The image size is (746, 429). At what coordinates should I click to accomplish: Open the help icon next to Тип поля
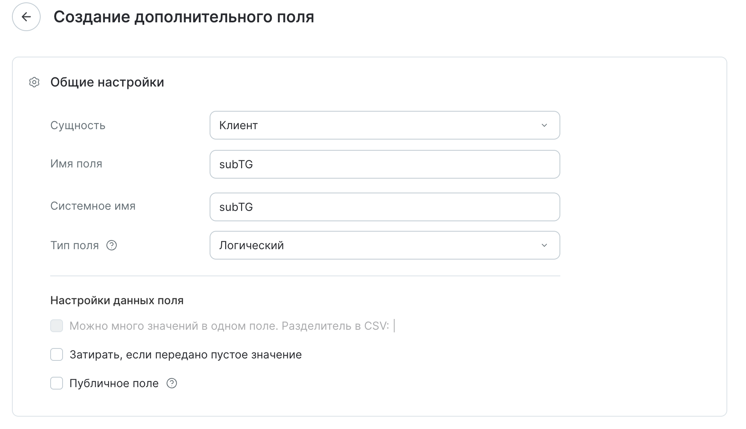point(112,245)
